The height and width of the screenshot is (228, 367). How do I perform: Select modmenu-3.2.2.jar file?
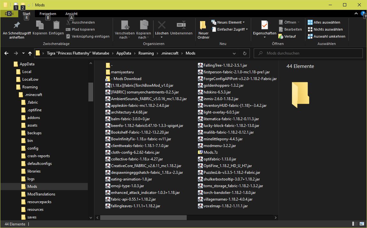(220, 146)
